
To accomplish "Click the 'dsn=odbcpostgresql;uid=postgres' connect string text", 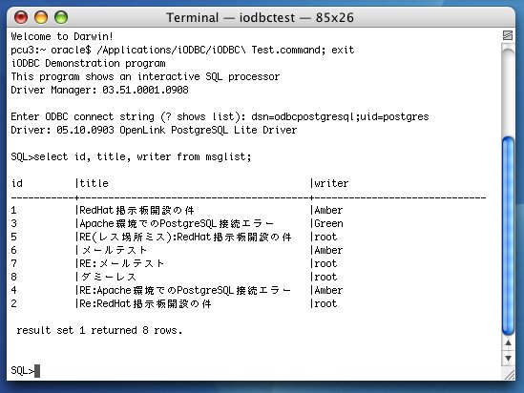I will (x=340, y=116).
